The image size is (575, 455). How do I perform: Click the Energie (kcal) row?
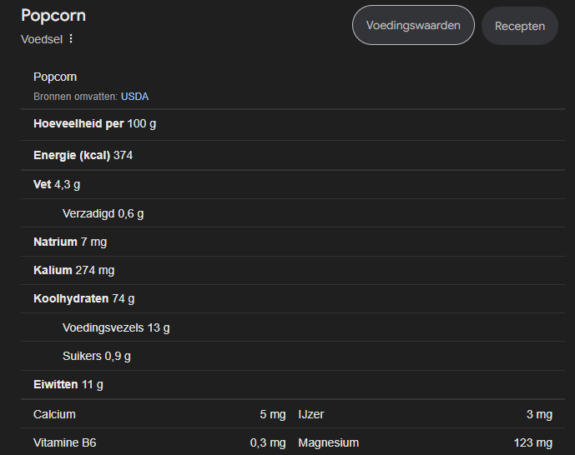(83, 155)
